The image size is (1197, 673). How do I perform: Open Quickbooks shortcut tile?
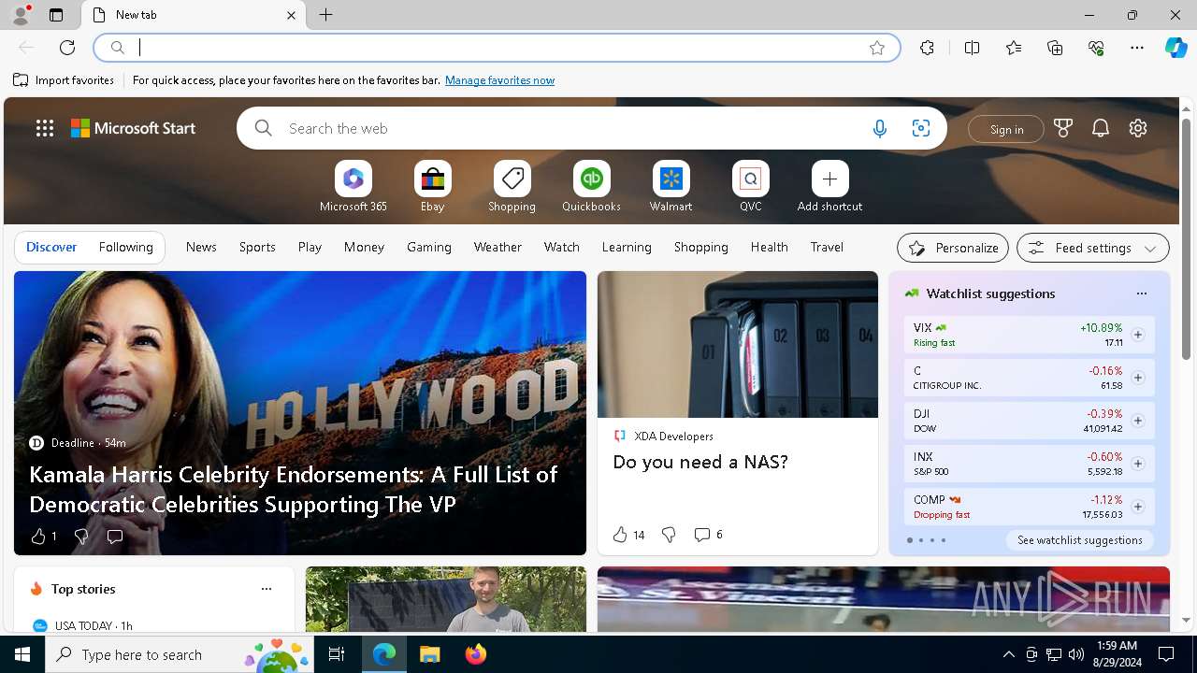point(592,187)
